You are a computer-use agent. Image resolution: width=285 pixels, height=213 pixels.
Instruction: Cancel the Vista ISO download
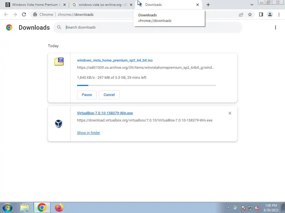coord(109,95)
